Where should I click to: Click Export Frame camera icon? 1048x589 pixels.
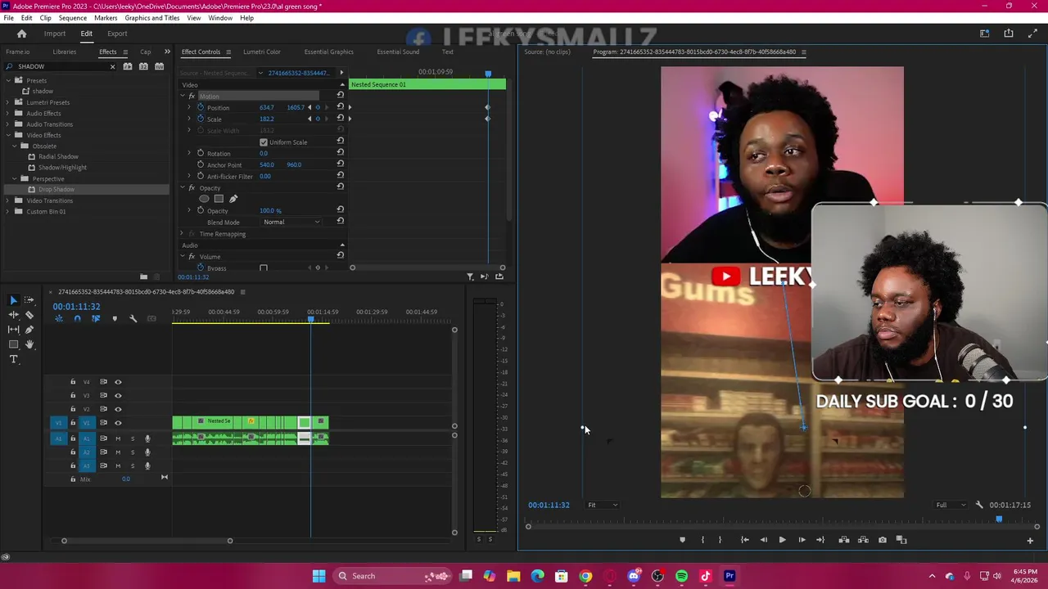[x=882, y=540]
